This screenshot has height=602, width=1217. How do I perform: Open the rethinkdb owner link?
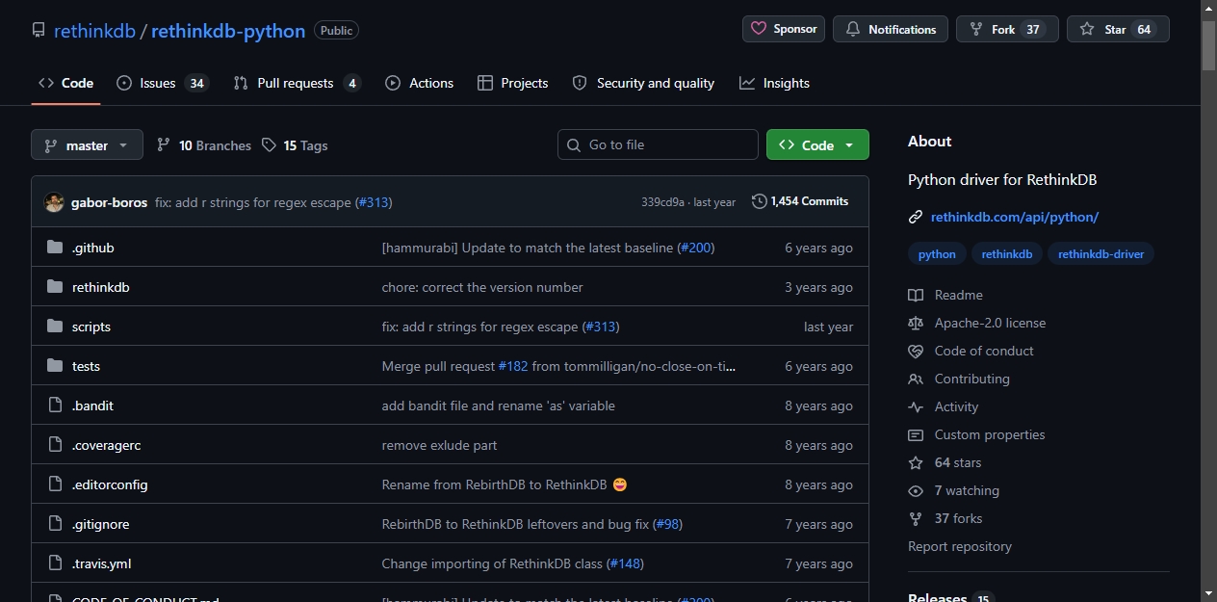[x=94, y=30]
